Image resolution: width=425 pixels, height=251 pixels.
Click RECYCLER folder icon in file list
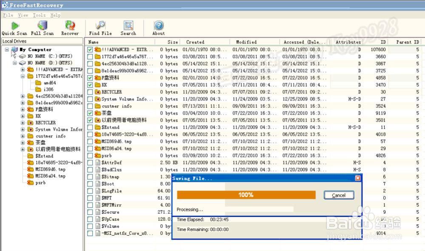coord(98,92)
